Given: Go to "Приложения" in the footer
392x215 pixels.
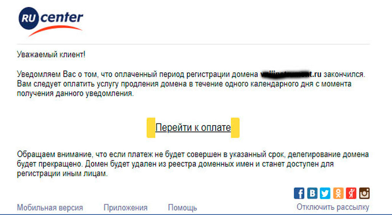Looking at the screenshot, I should coord(125,208).
